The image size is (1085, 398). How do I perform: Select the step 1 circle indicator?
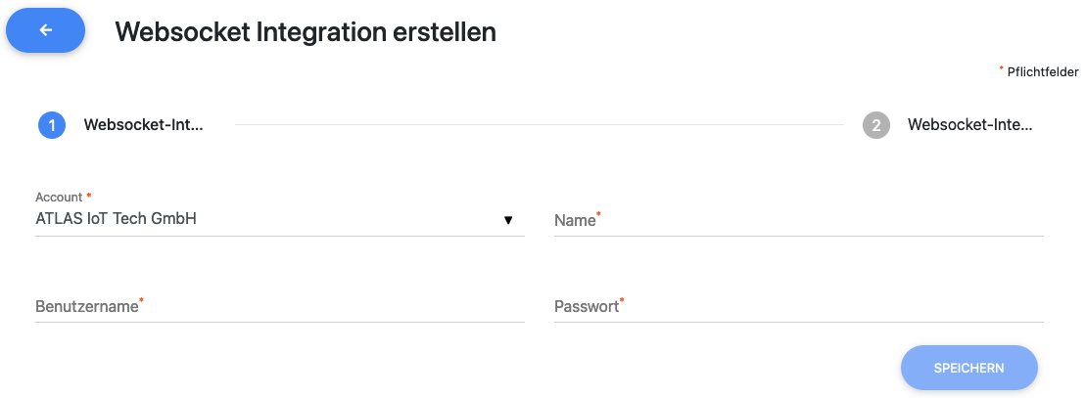pyautogui.click(x=52, y=125)
